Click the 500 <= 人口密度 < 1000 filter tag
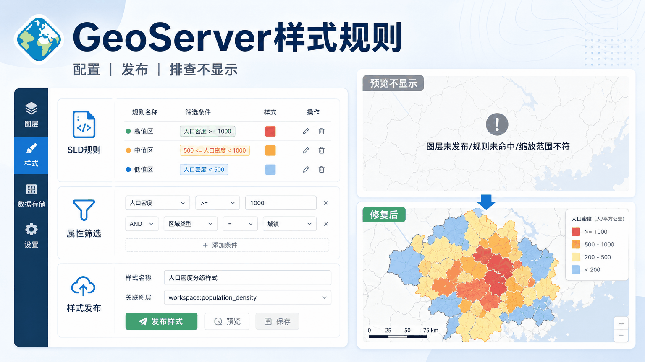The image size is (645, 362). [215, 150]
